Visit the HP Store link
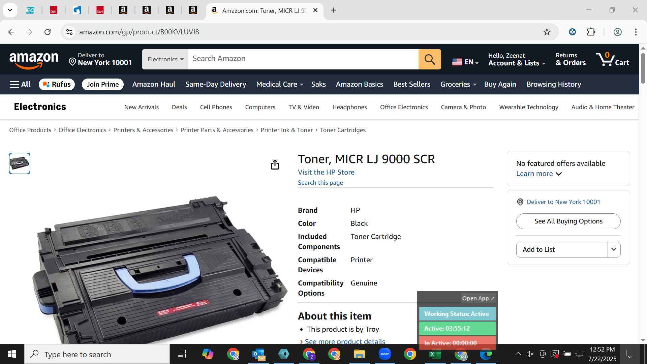This screenshot has width=647, height=364. click(x=326, y=172)
